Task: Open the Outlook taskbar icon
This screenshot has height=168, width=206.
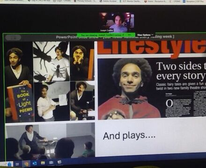Action: click(35, 163)
